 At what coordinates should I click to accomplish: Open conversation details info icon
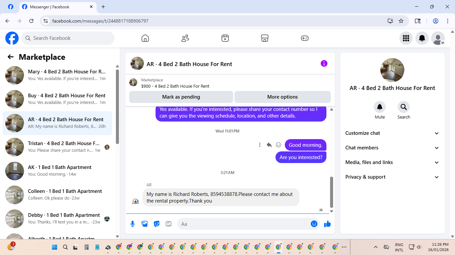pyautogui.click(x=324, y=63)
